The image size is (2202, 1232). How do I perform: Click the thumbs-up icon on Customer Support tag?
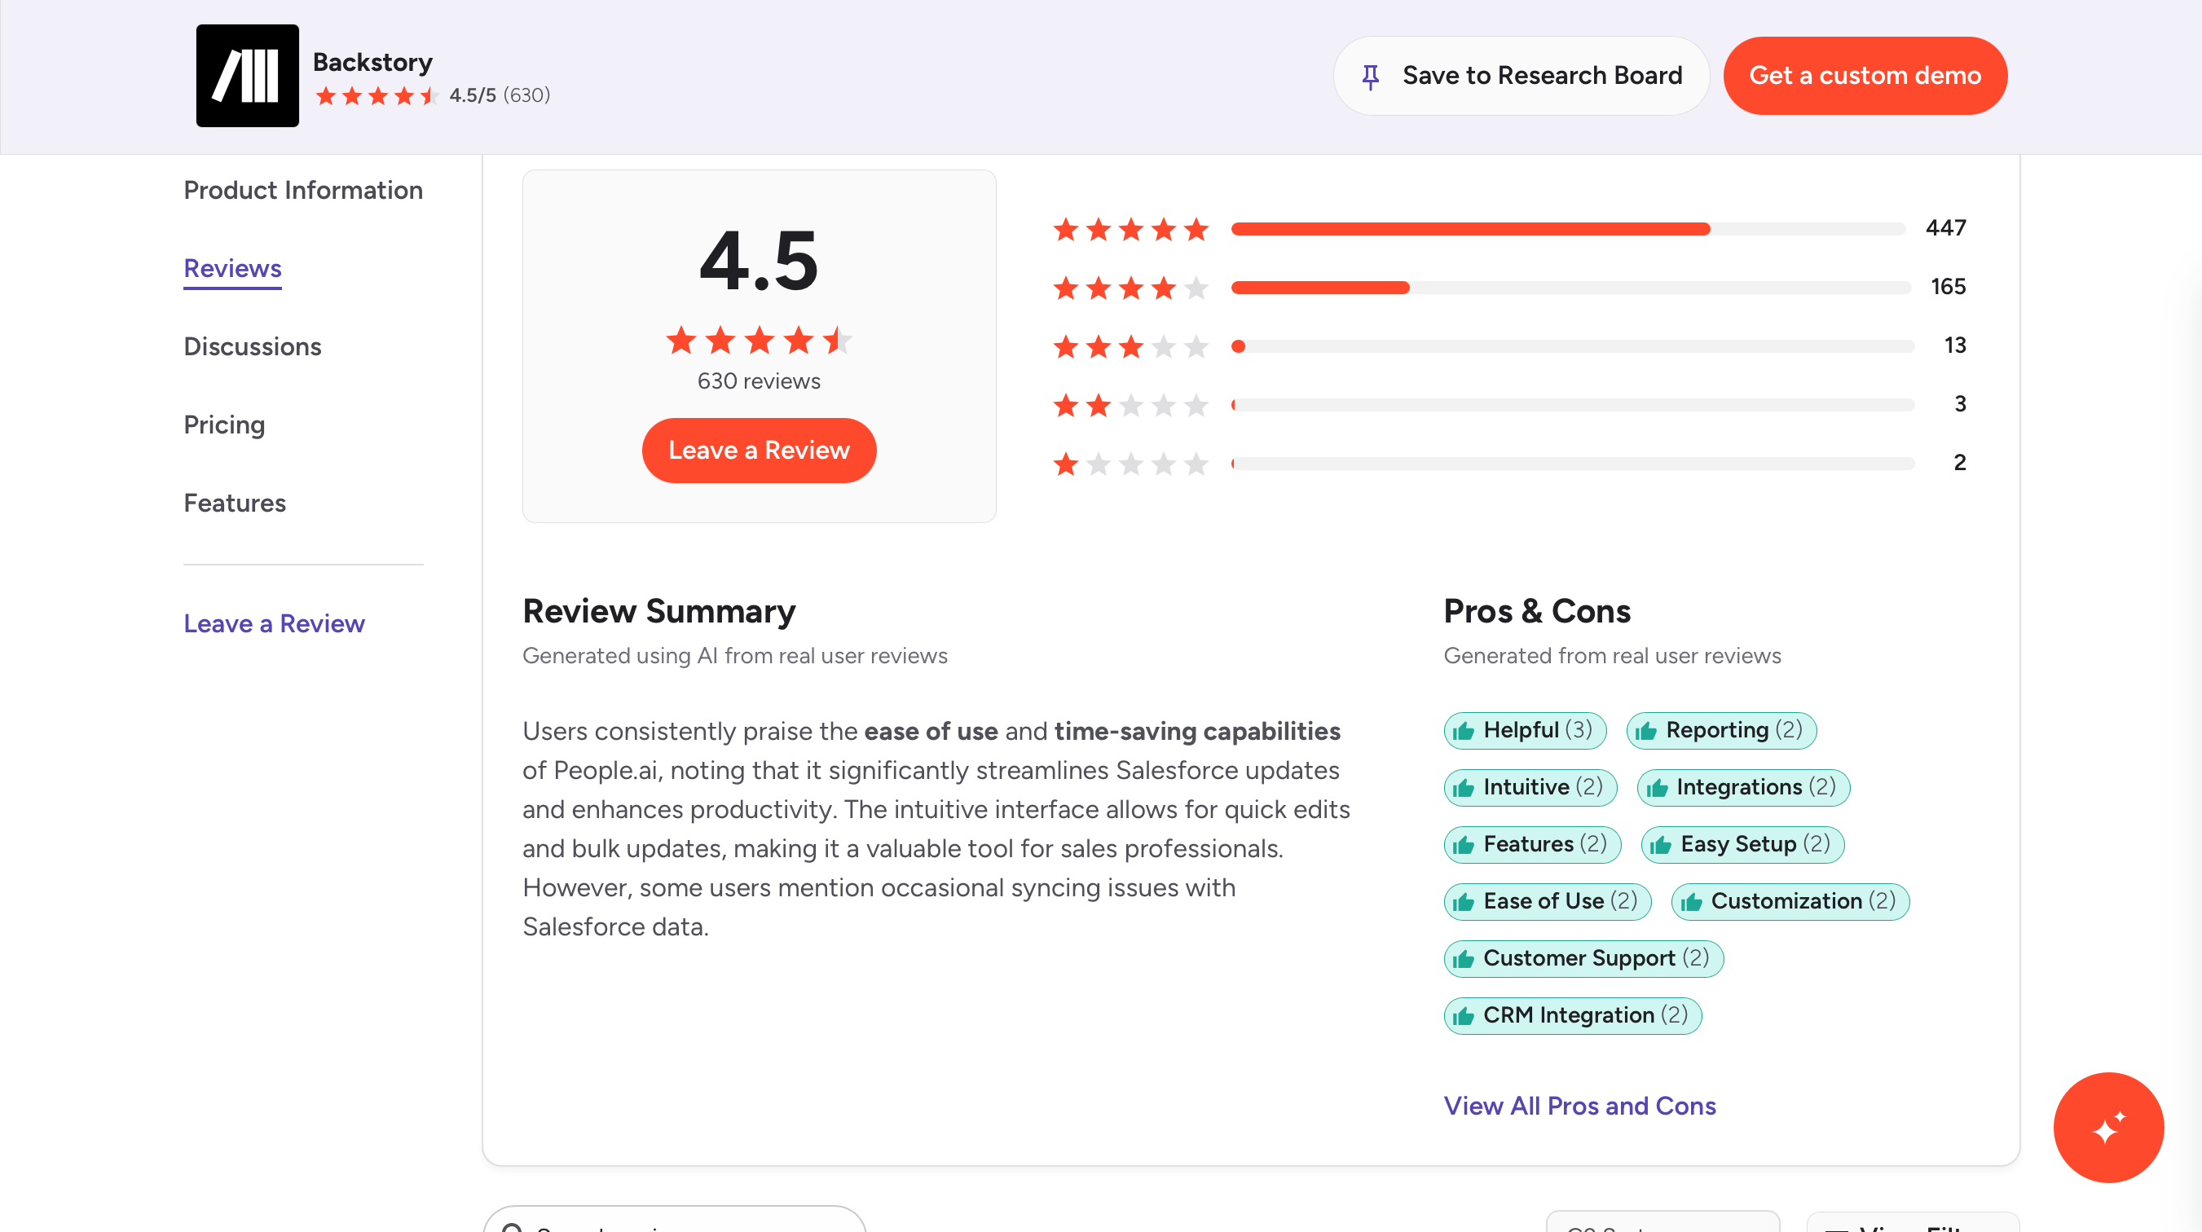[1464, 959]
